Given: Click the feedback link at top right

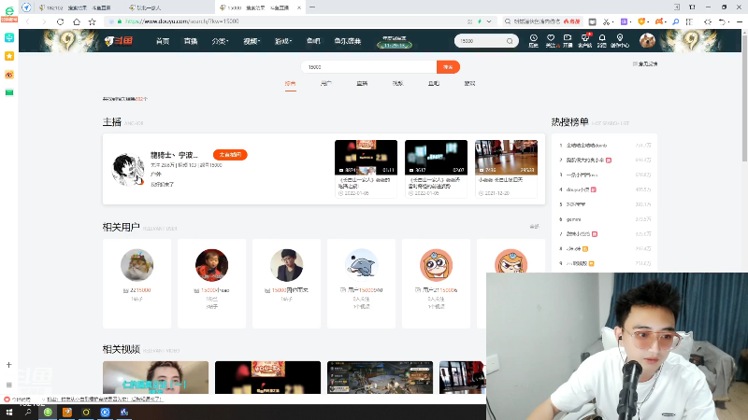Looking at the screenshot, I should [x=645, y=63].
